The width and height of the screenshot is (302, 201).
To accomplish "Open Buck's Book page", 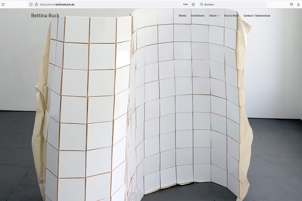I will pyautogui.click(x=232, y=16).
